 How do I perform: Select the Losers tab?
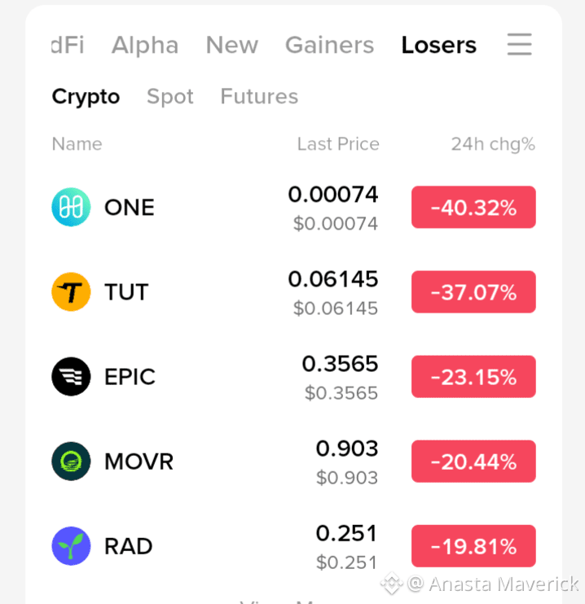click(x=439, y=45)
